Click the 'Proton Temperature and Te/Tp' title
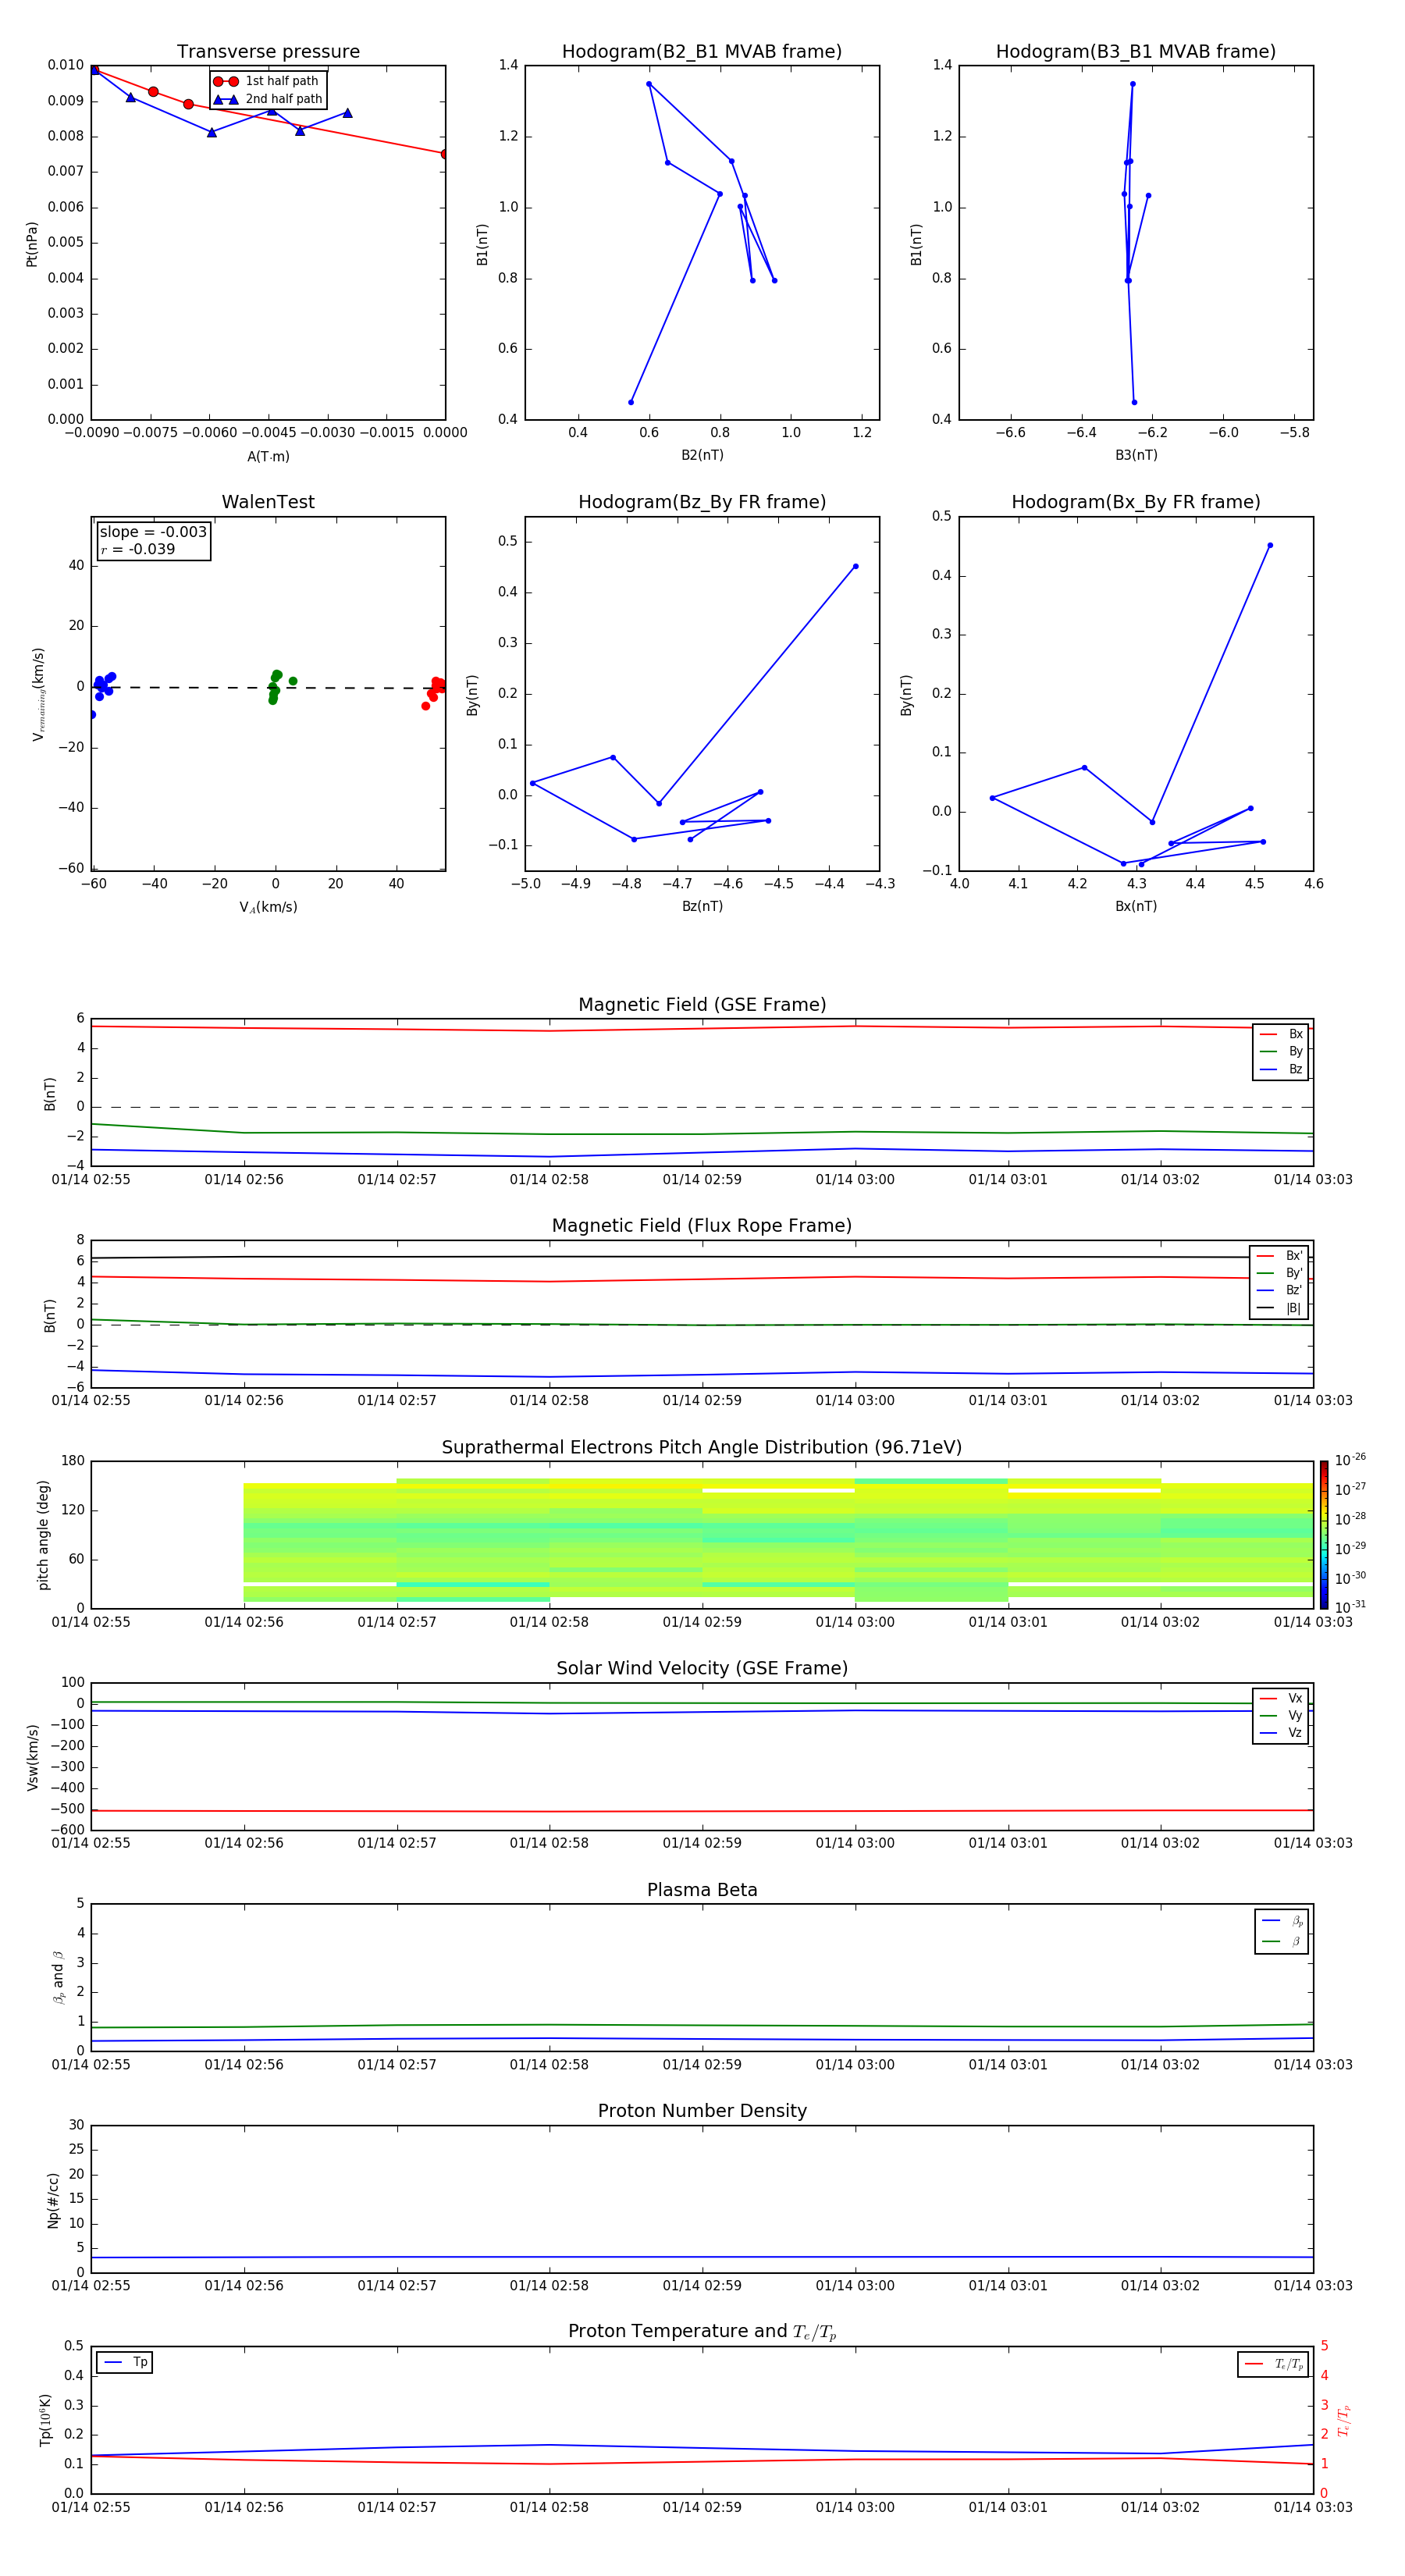The width and height of the screenshot is (1405, 2576). pos(702,2332)
